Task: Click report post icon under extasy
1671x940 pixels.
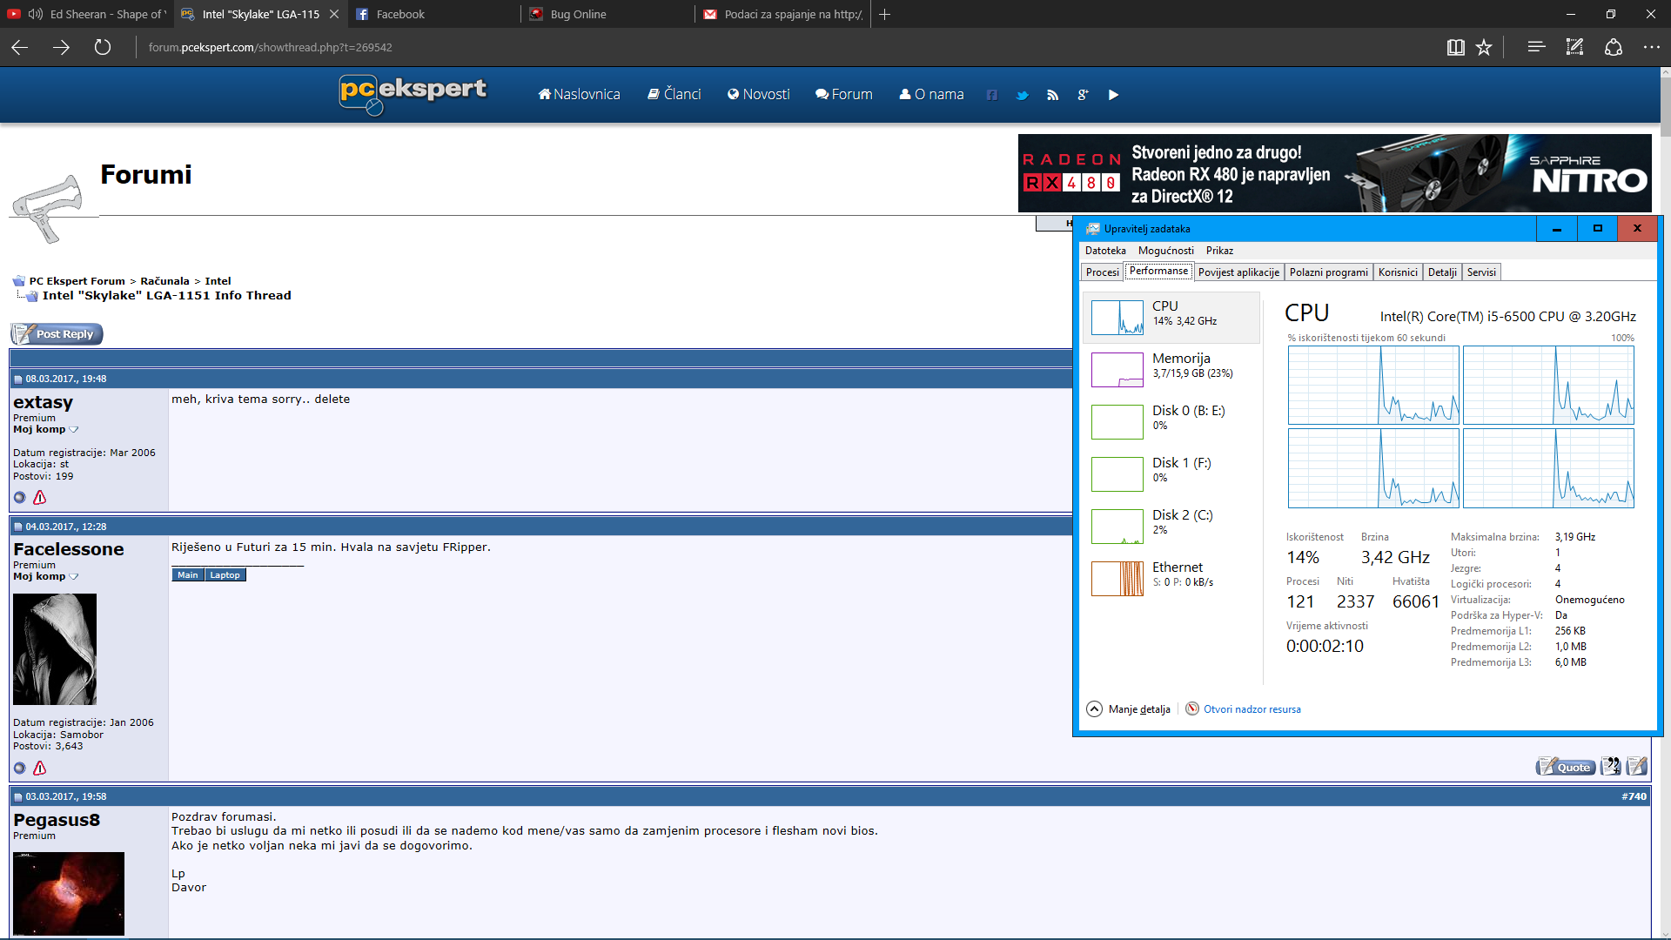Action: [x=39, y=498]
